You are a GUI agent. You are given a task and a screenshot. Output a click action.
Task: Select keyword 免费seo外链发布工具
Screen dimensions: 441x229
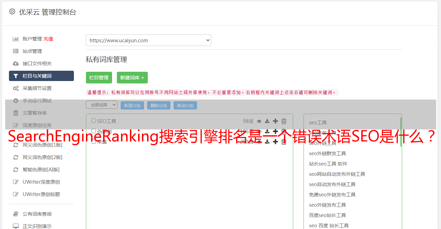tap(332, 195)
